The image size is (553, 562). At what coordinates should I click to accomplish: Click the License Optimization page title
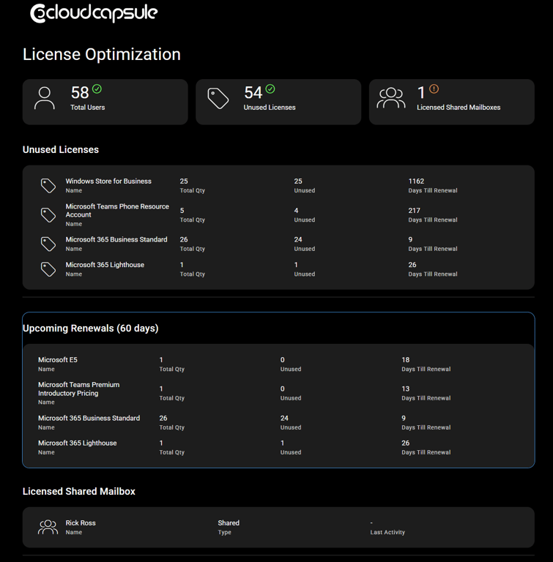coord(101,55)
